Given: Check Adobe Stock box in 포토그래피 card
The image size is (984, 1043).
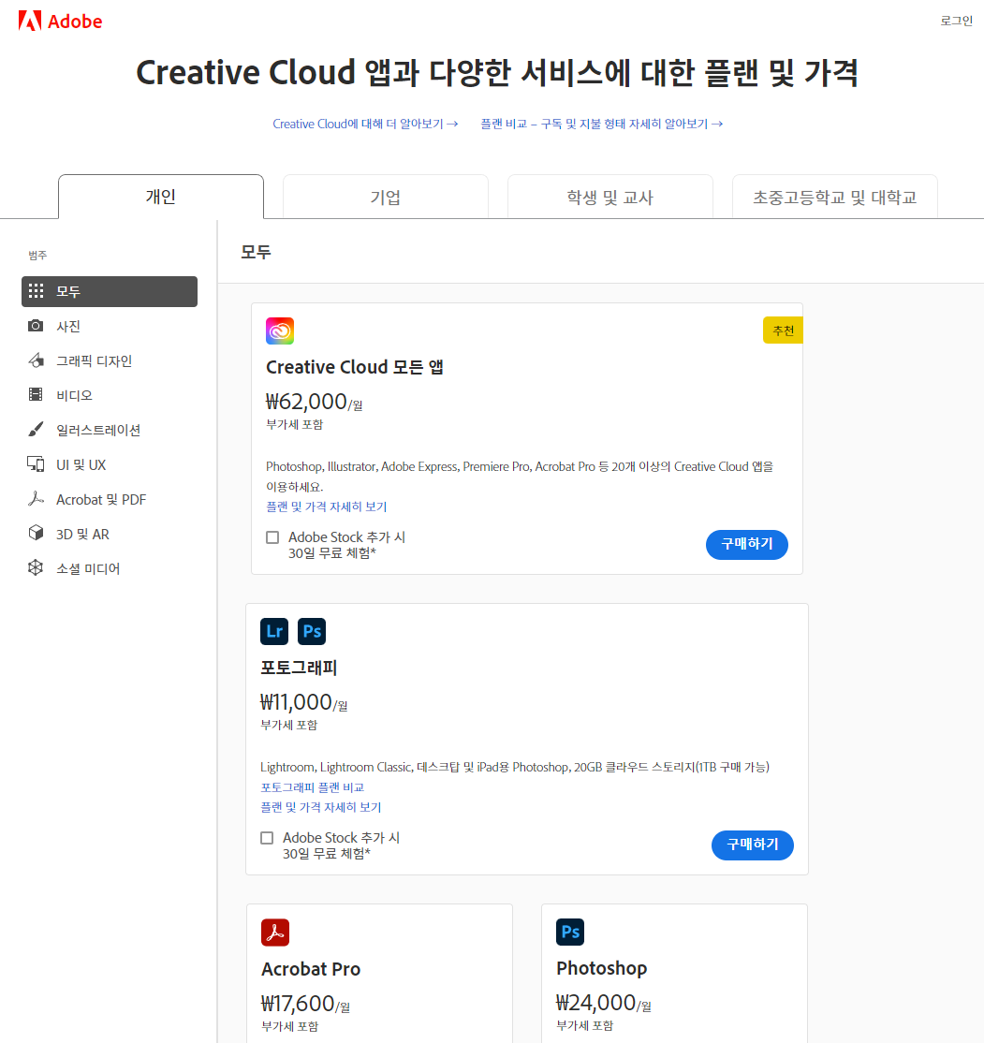Looking at the screenshot, I should click(267, 838).
